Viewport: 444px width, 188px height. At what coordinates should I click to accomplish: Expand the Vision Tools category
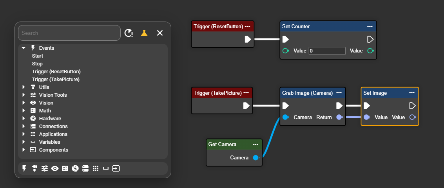24,95
